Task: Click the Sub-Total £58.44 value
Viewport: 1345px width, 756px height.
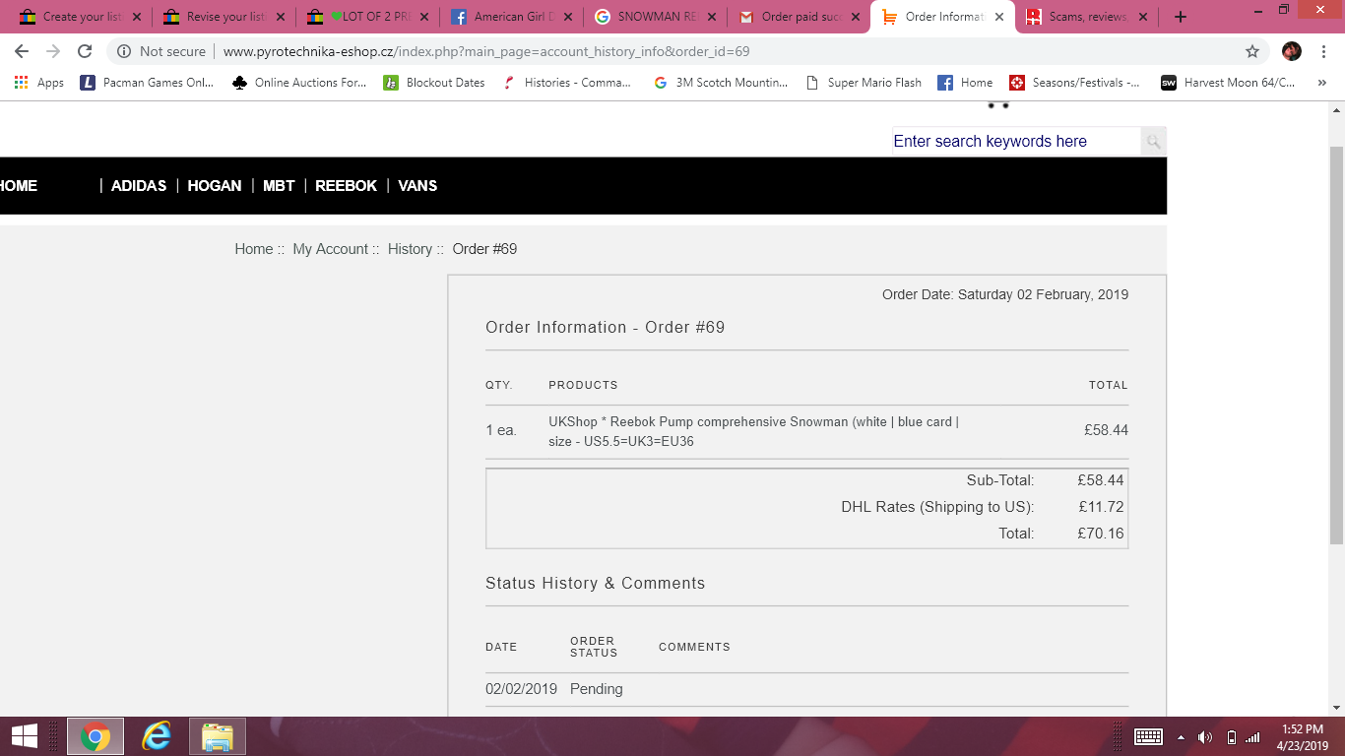Action: (1101, 480)
